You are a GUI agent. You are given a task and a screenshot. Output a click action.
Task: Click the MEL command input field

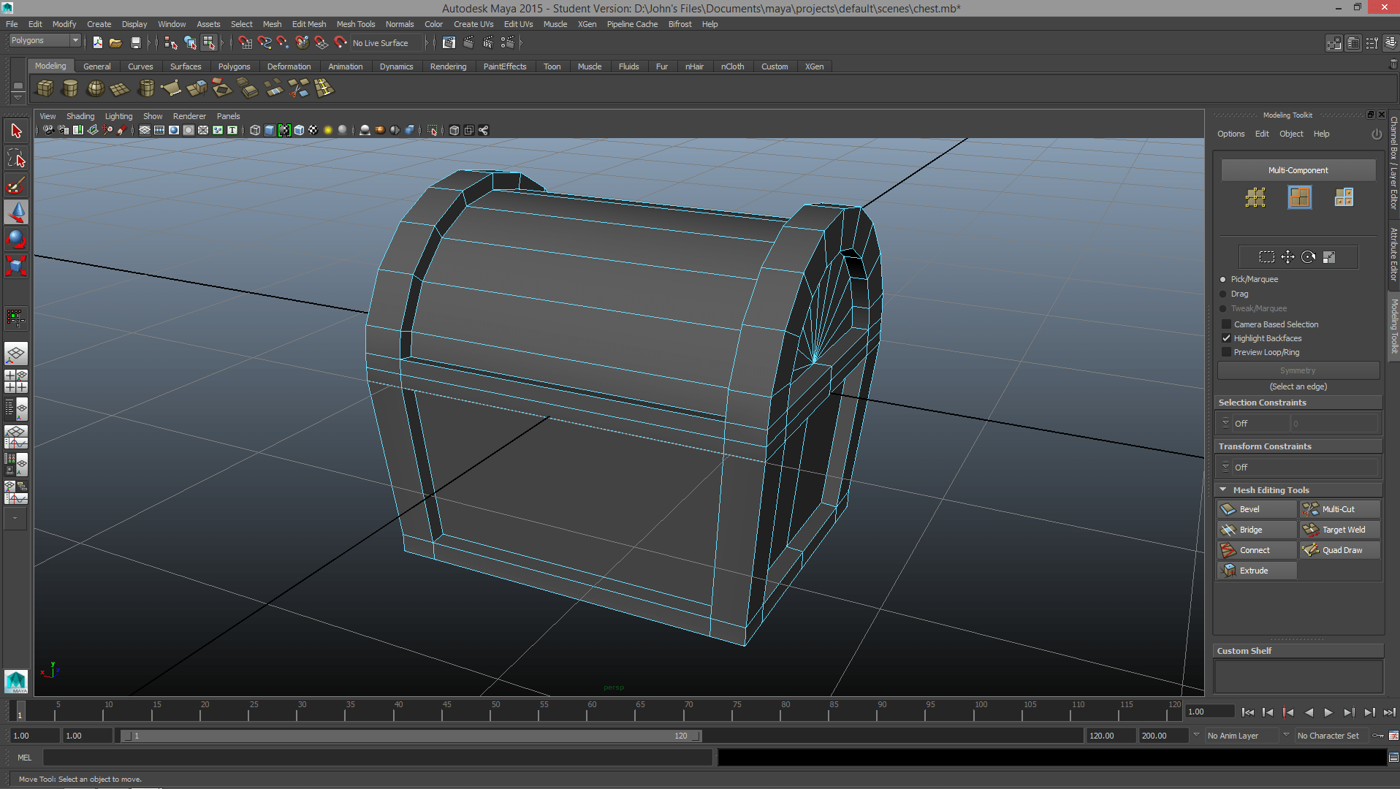tap(376, 758)
